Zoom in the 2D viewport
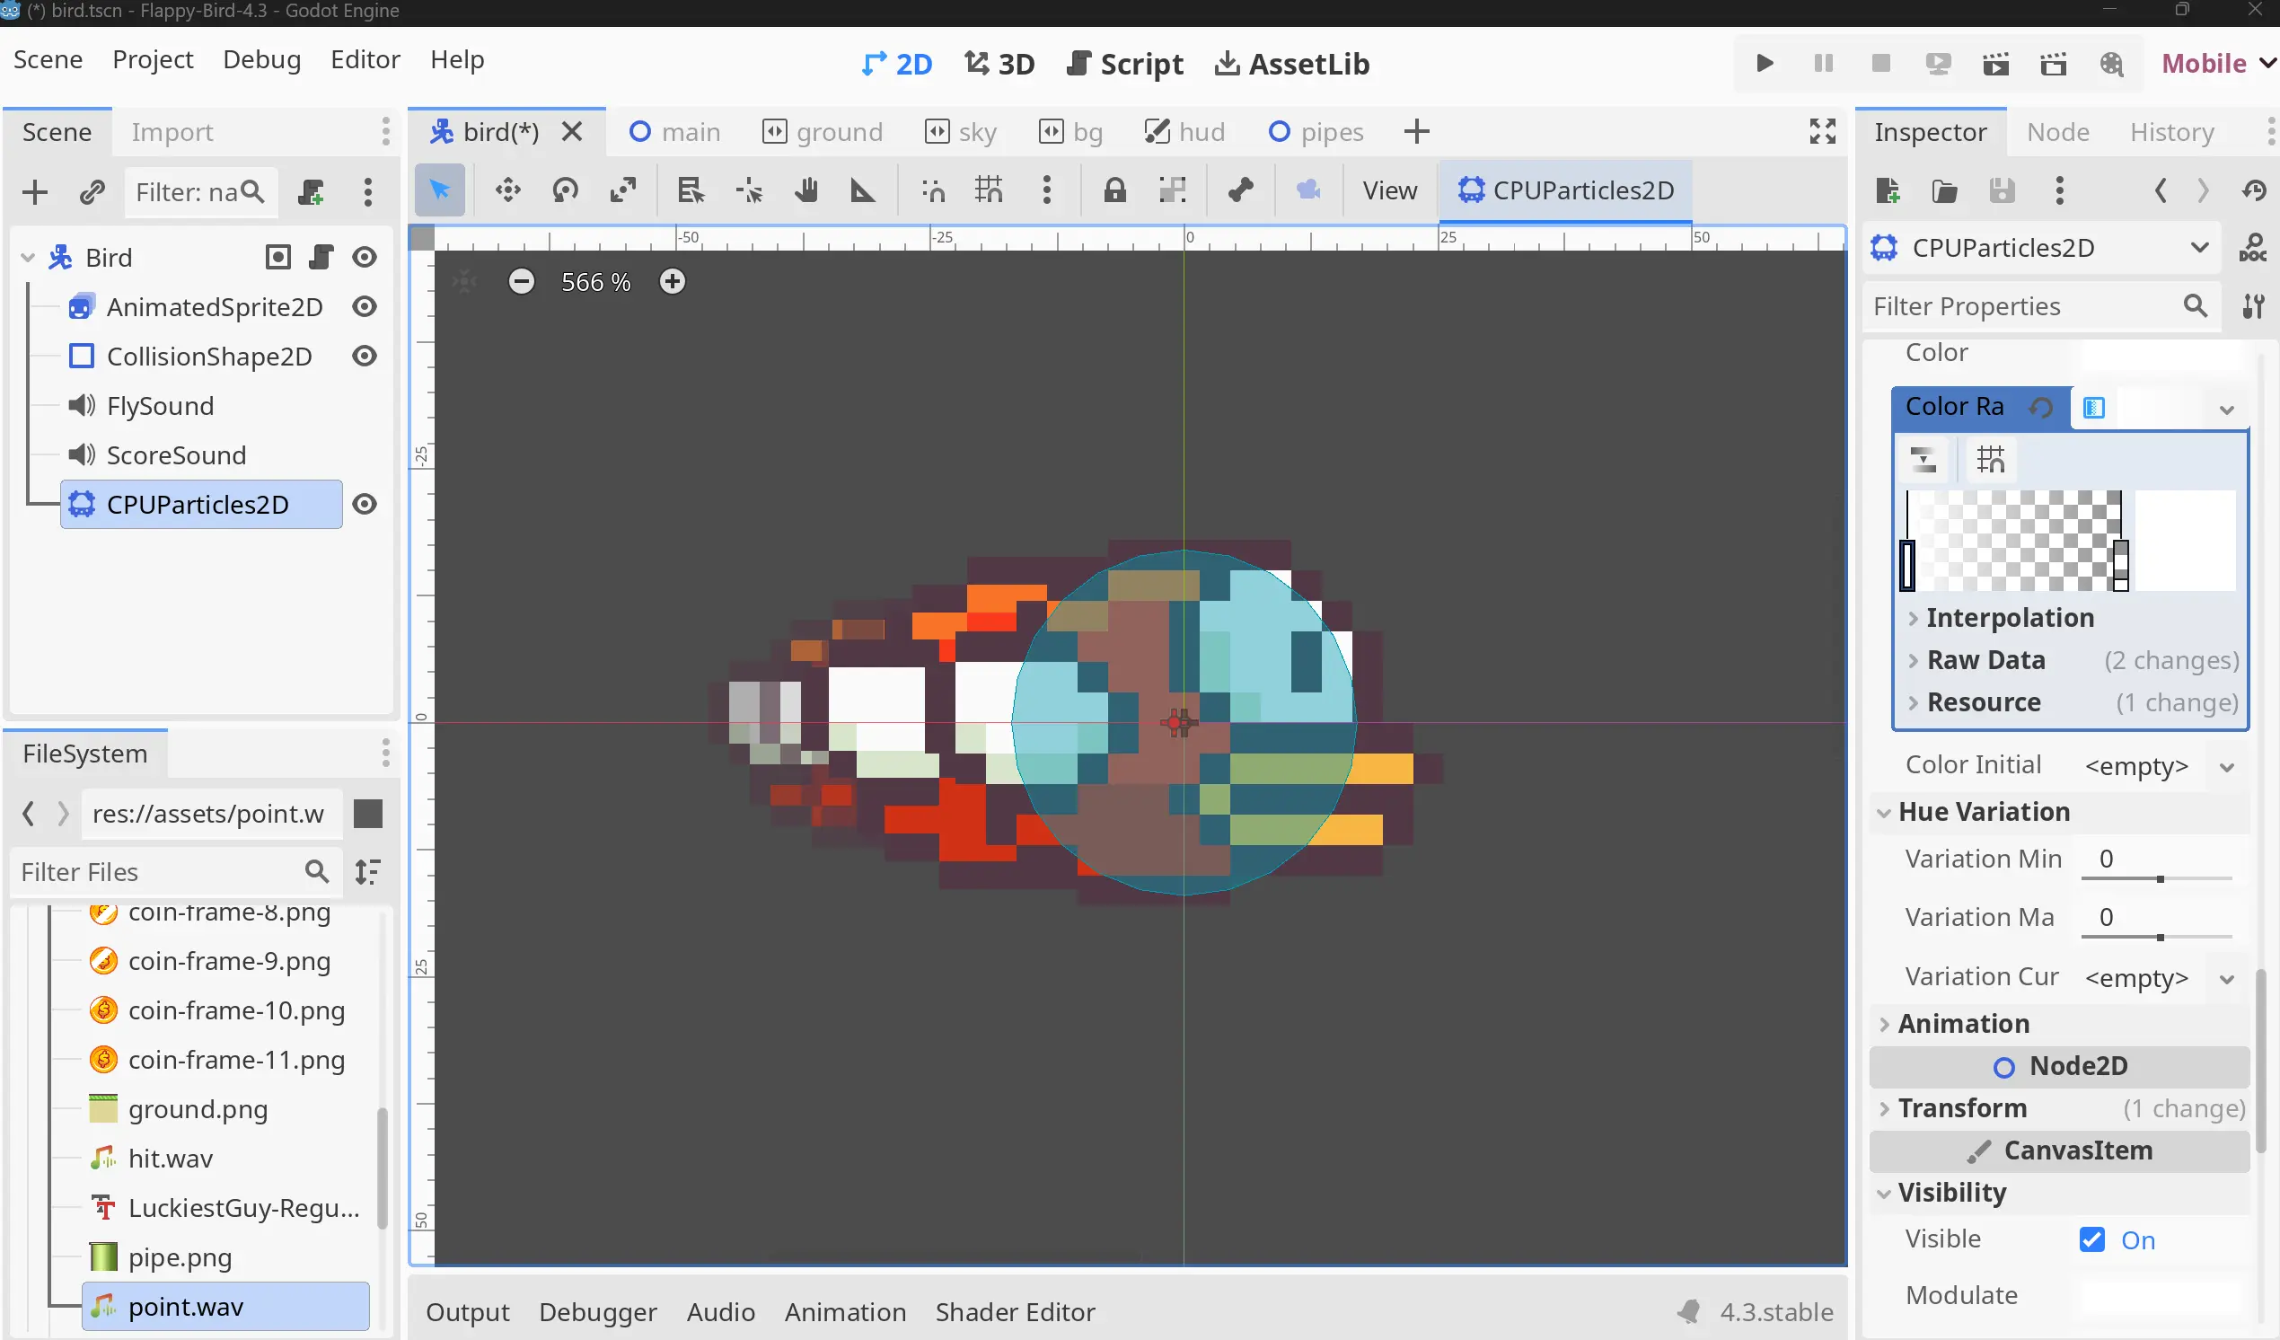 [673, 281]
